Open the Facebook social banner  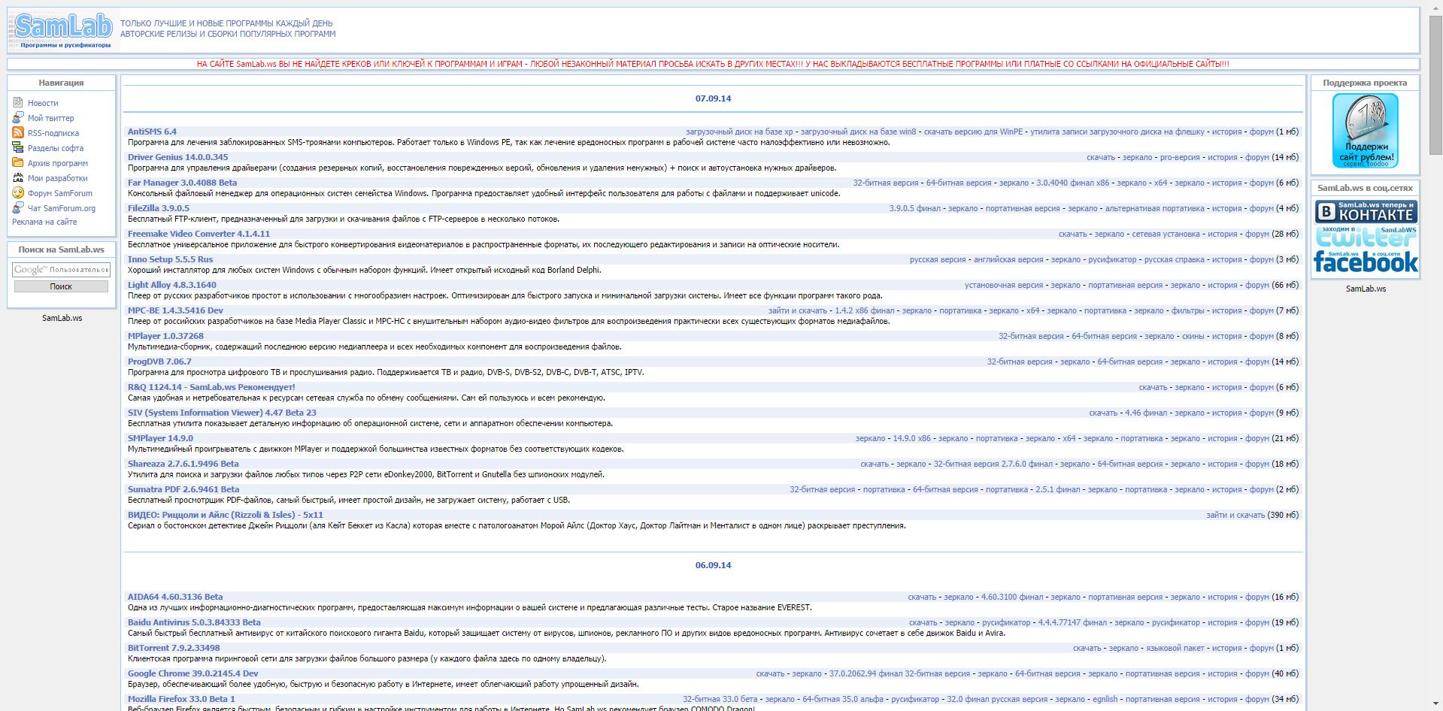point(1366,262)
